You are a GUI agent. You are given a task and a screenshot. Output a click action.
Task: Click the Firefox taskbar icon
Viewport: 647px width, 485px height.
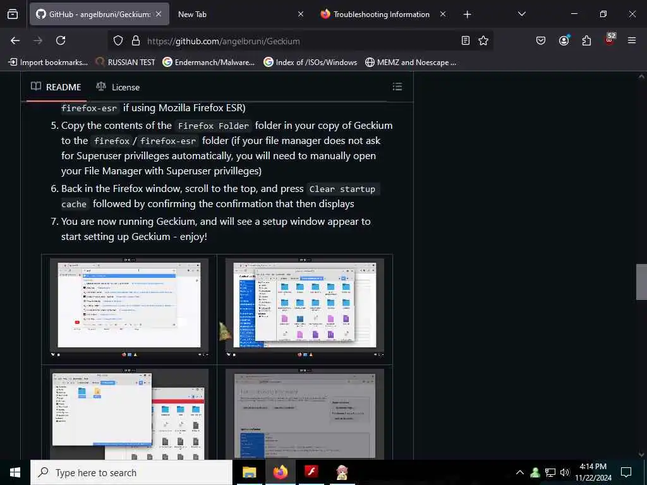tap(280, 472)
